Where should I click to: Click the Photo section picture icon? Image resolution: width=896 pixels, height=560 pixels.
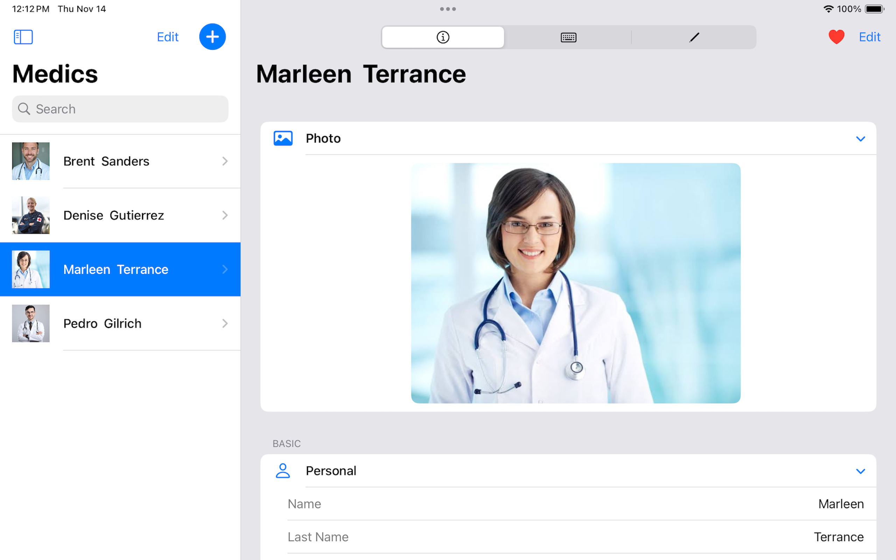pyautogui.click(x=283, y=138)
